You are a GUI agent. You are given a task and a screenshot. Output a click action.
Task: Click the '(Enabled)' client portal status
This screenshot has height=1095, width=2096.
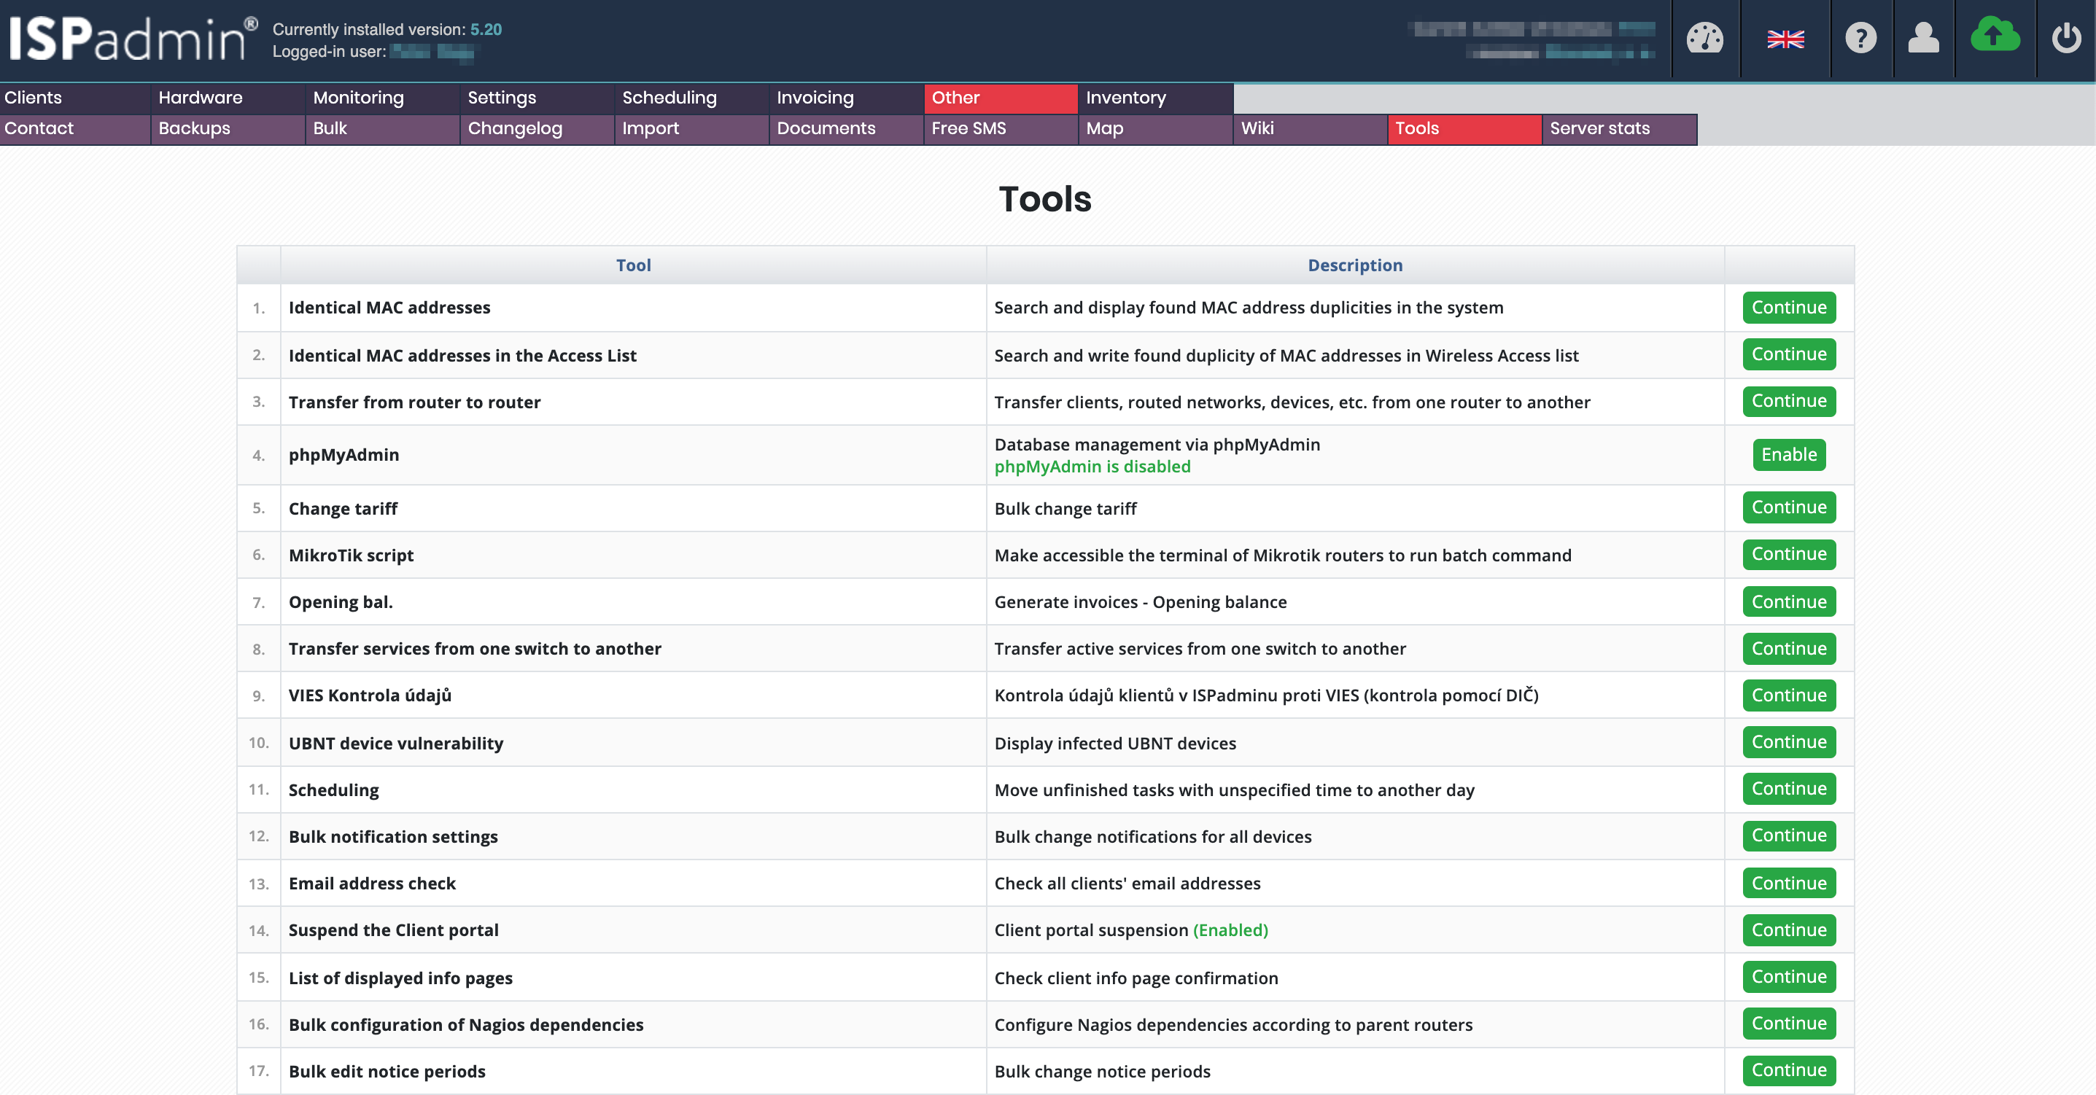pos(1230,930)
